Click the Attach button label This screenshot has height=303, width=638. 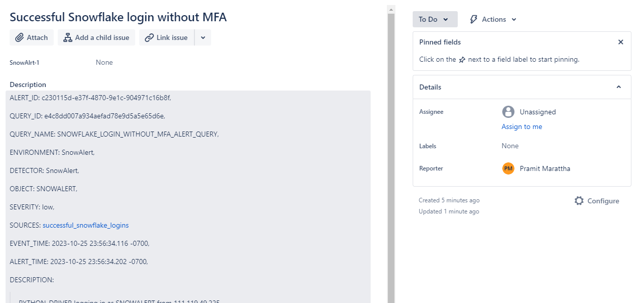36,37
